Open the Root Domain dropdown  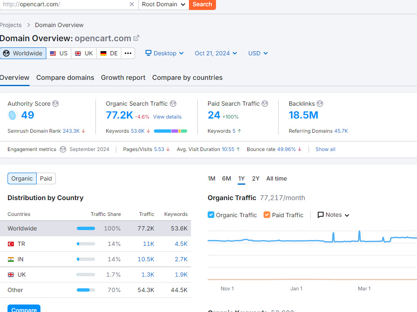coord(163,4)
